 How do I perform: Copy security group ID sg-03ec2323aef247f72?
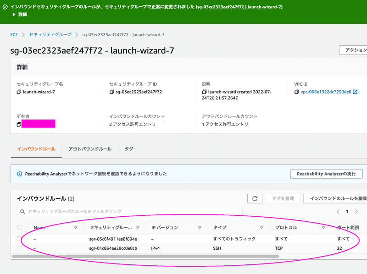click(111, 92)
